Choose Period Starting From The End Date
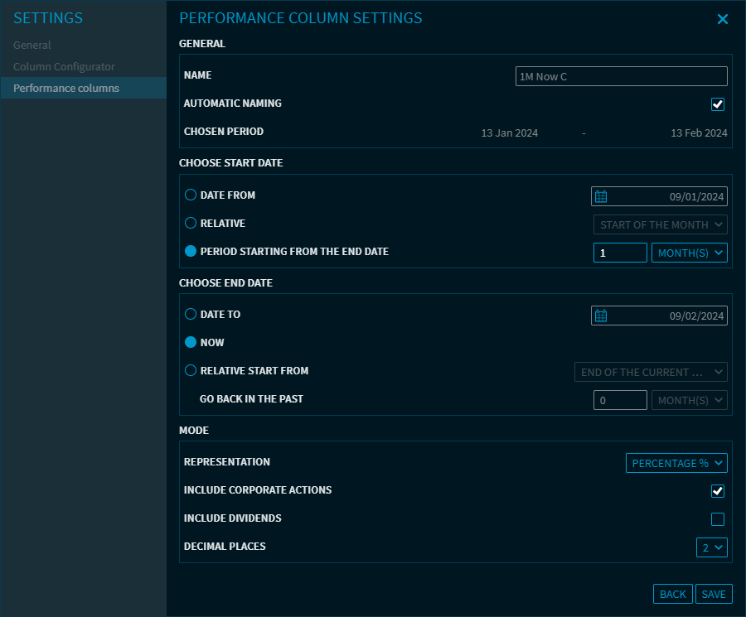The height and width of the screenshot is (617, 746). coord(191,252)
